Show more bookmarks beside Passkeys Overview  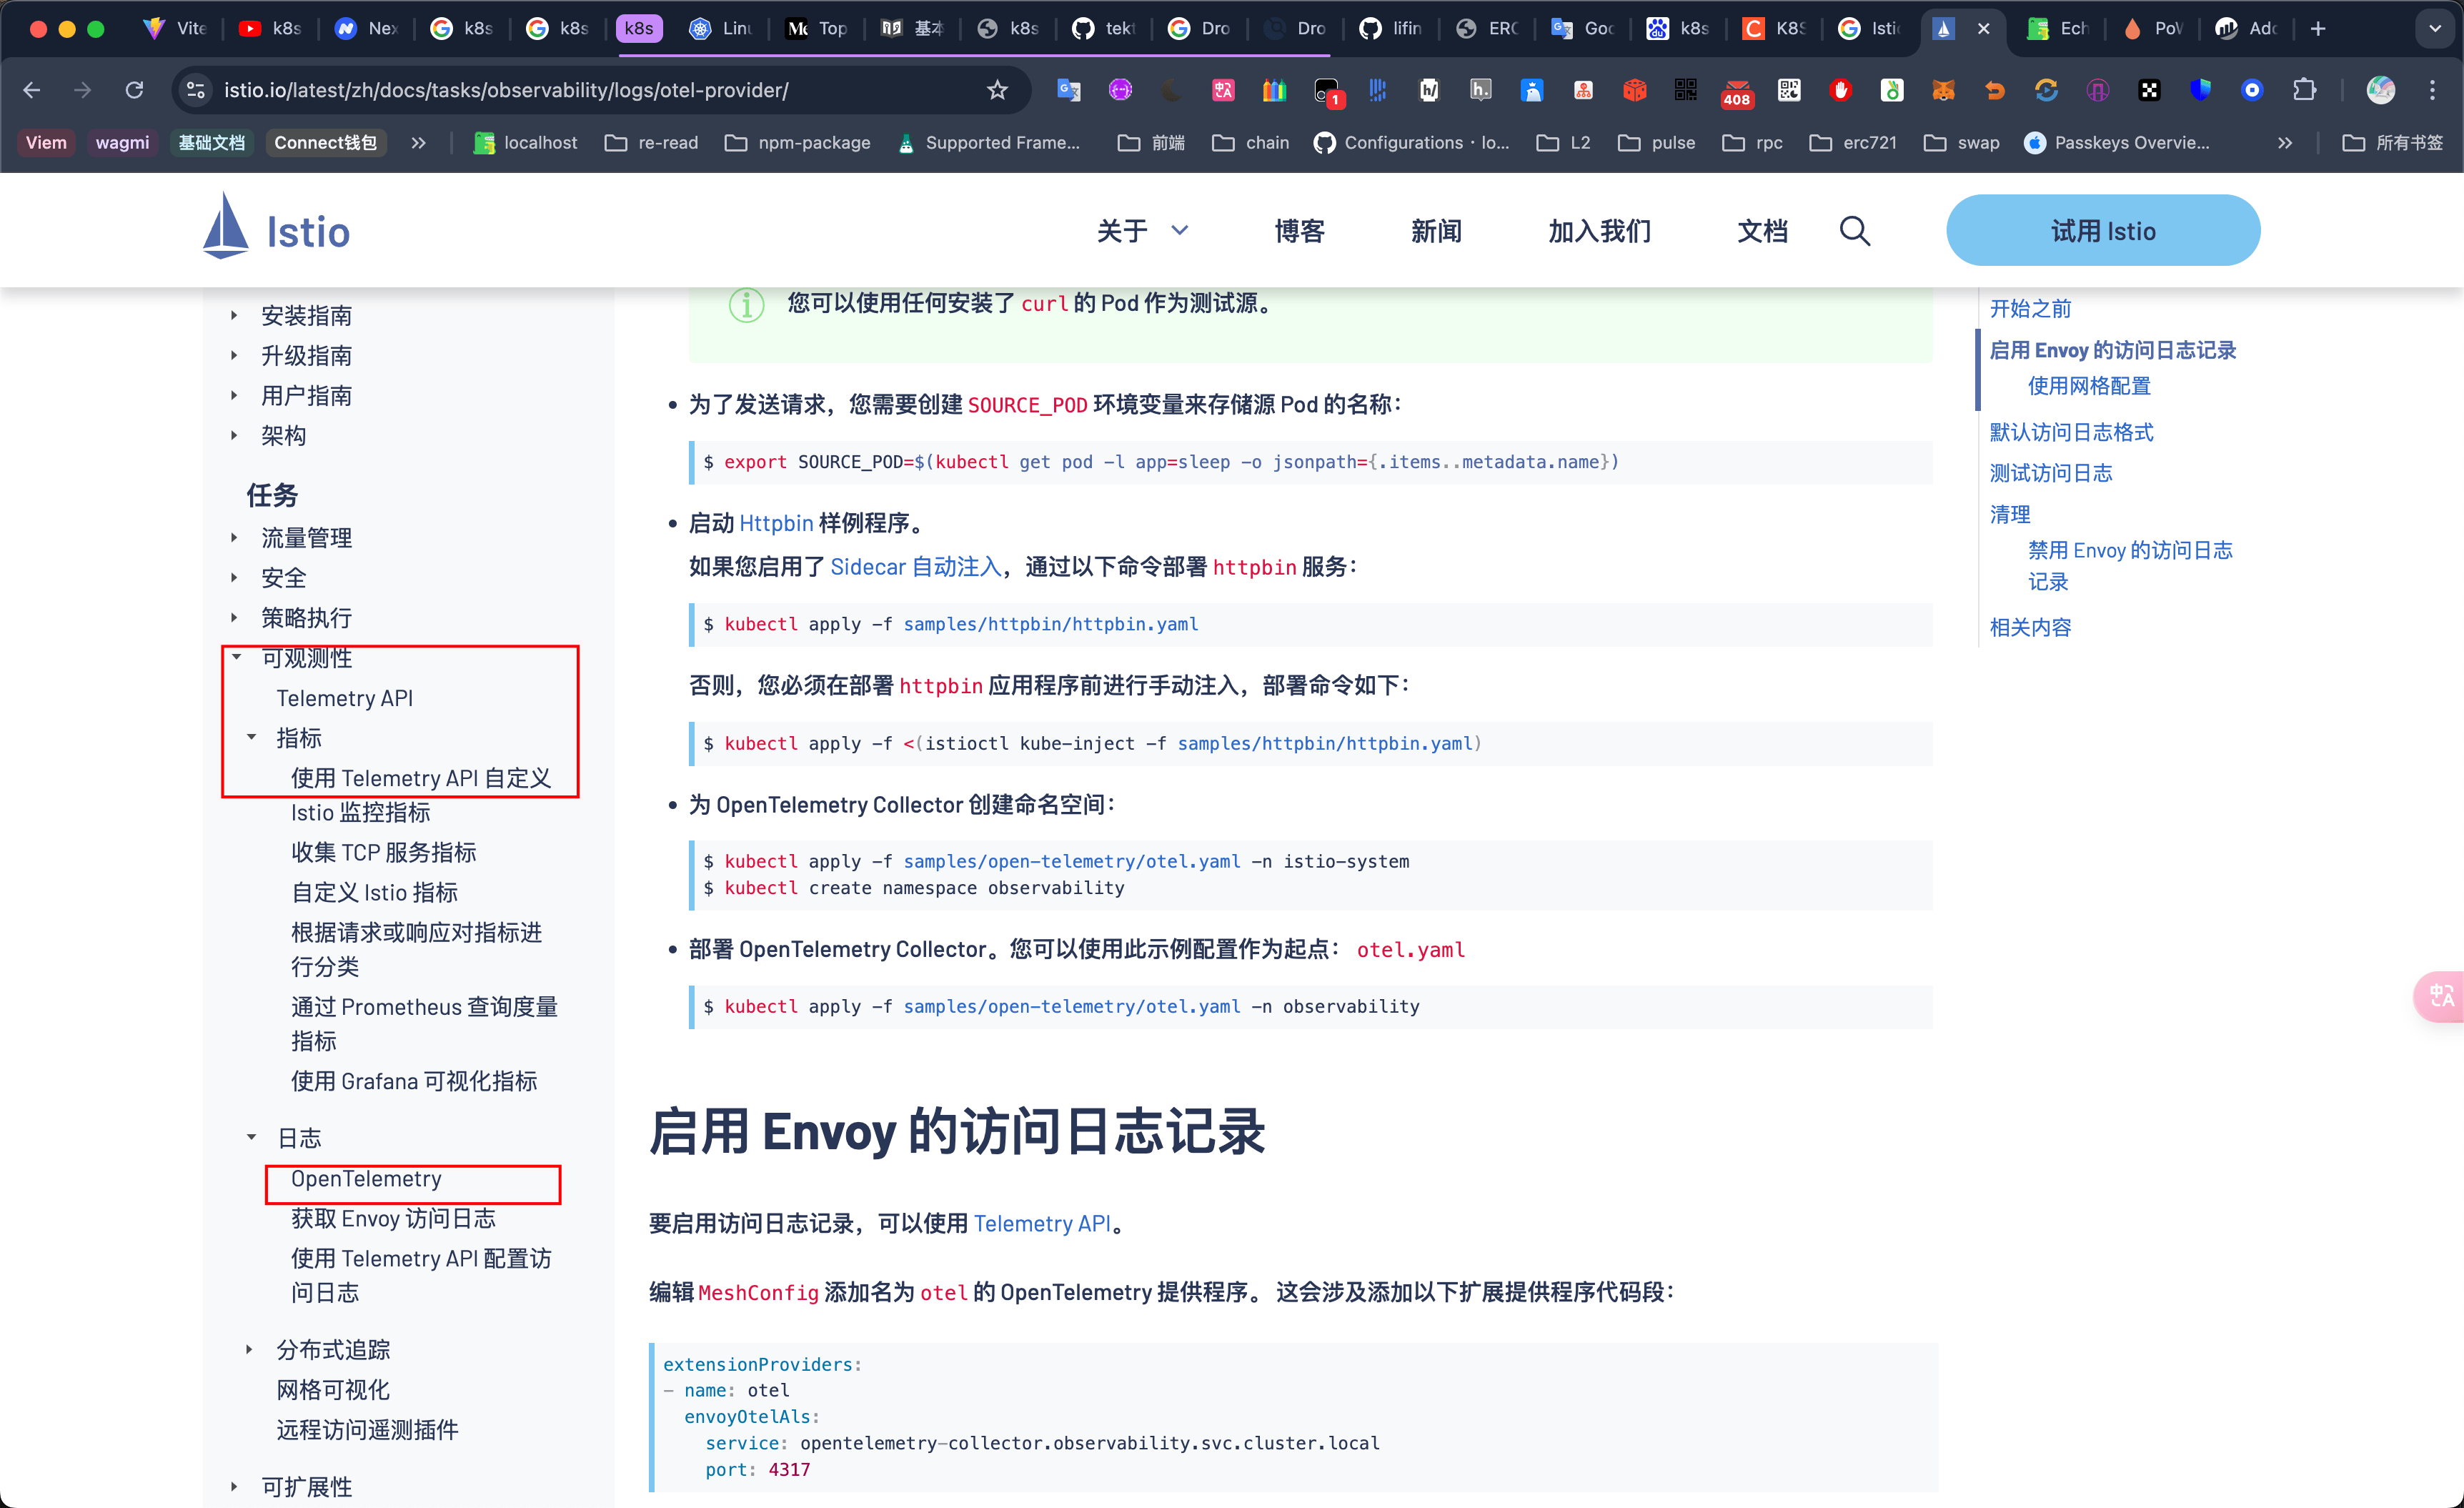click(x=2285, y=143)
